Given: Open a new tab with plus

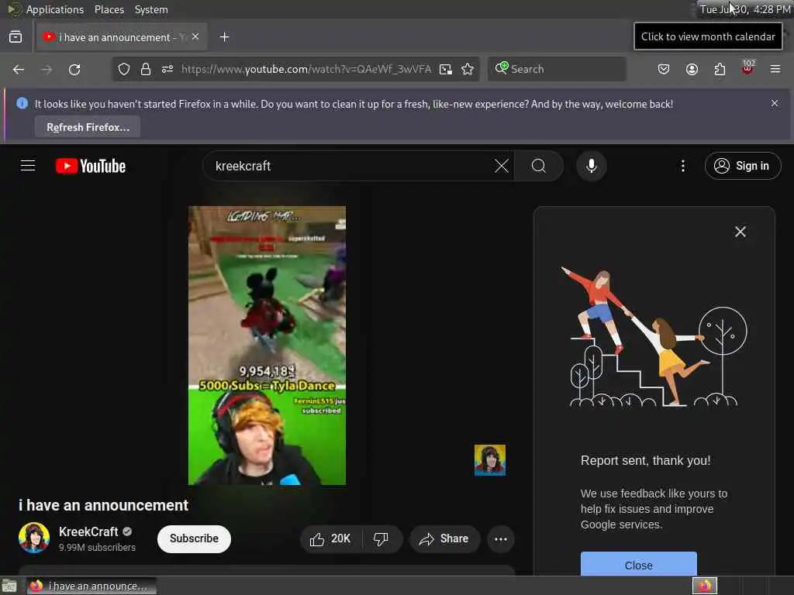Looking at the screenshot, I should click(x=224, y=37).
